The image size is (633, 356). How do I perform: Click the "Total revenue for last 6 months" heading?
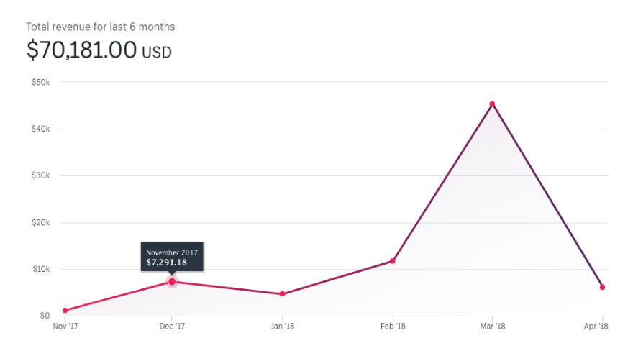point(101,27)
